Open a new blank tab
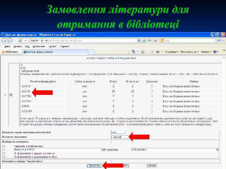 click(x=91, y=52)
